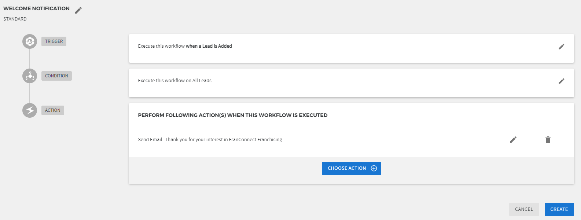Click 'Execute this workflow when a Lead is Added'
The image size is (581, 220).
(185, 46)
